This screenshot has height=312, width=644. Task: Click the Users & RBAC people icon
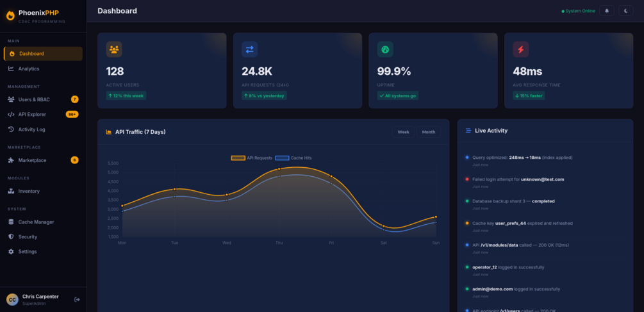coord(11,99)
